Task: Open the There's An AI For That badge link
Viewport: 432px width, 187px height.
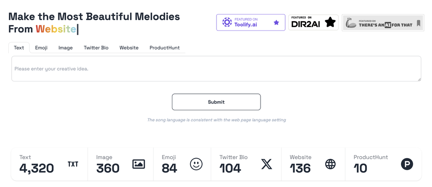Action: (x=383, y=23)
